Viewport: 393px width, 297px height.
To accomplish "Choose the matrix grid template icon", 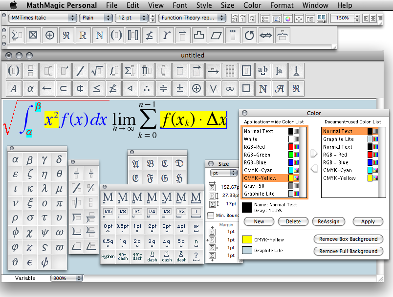I will pyautogui.click(x=230, y=71).
